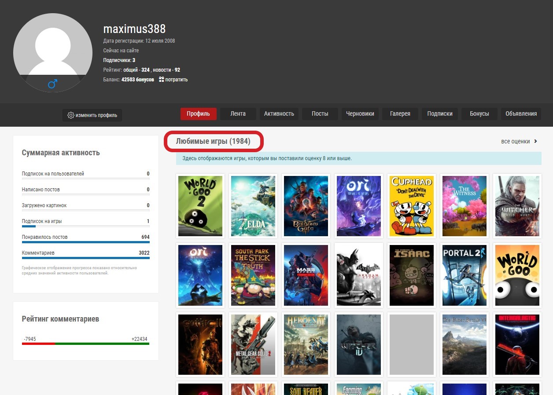Viewport: 553px width, 395px height.
Task: Open the original World of Goo cover
Action: point(517,275)
